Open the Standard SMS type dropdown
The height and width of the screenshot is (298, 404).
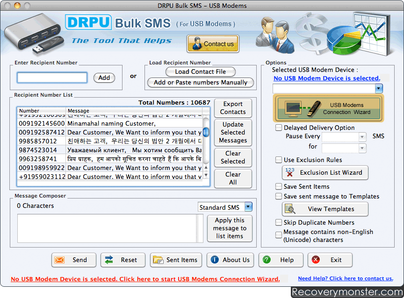(x=248, y=206)
